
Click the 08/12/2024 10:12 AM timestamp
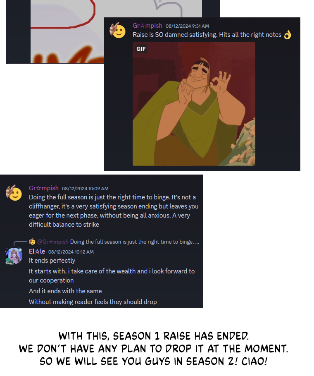pos(71,252)
